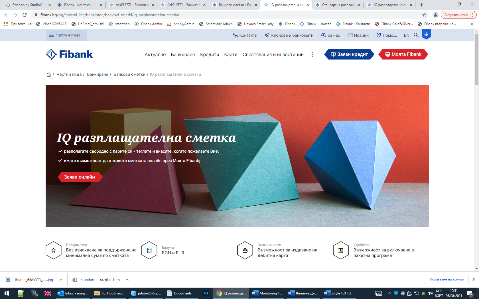The image size is (479, 299).
Task: Open Photoshop from the taskbar
Action: coord(206,293)
